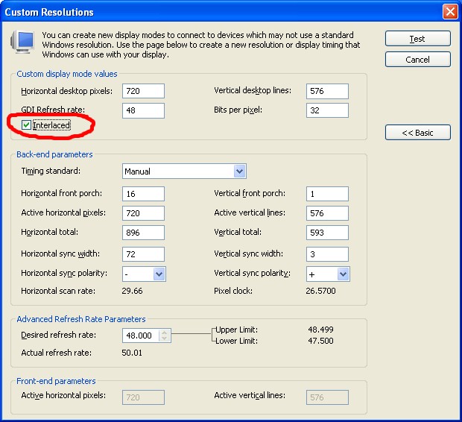Viewport: 462px width, 422px height.
Task: Increase Desired refresh rate with up arrow
Action: click(x=165, y=333)
